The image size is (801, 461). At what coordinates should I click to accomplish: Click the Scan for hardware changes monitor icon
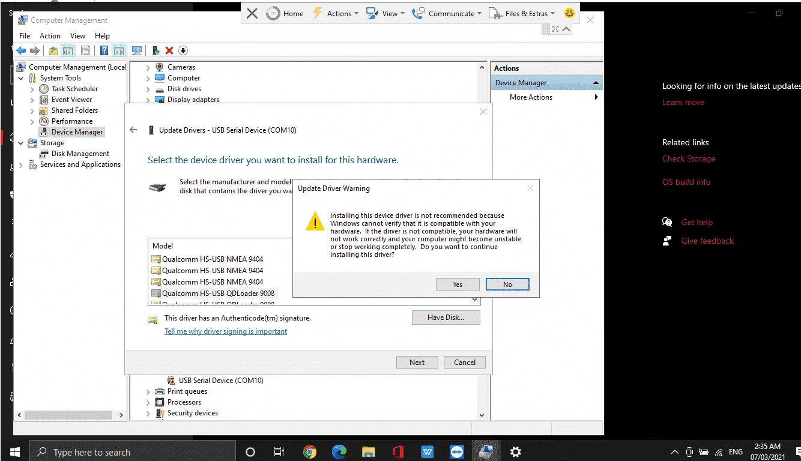(137, 51)
